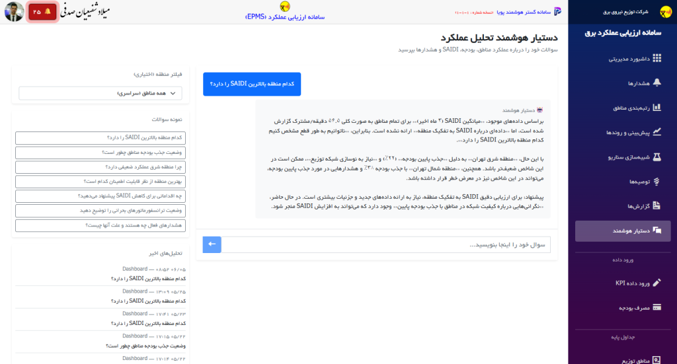Send the question with the blue arrow button
Screen dimensions: 677x364
(212, 244)
